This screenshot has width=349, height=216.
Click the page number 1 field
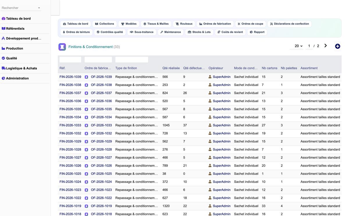click(309, 46)
